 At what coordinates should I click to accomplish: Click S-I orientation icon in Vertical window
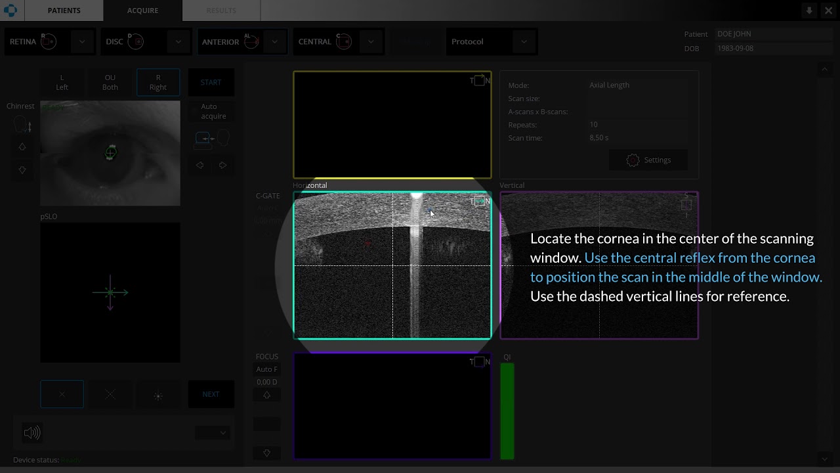pyautogui.click(x=686, y=205)
